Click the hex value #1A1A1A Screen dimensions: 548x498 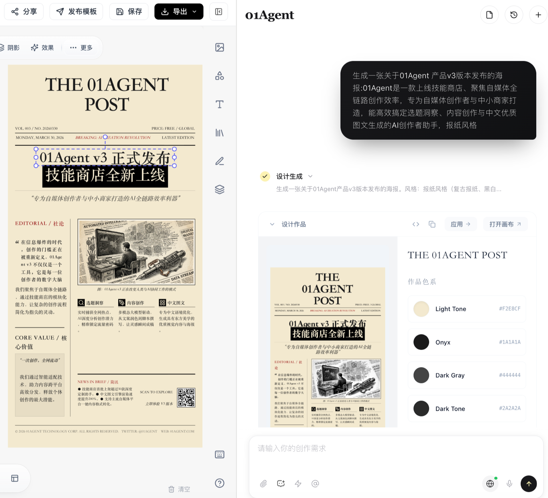[x=510, y=342]
